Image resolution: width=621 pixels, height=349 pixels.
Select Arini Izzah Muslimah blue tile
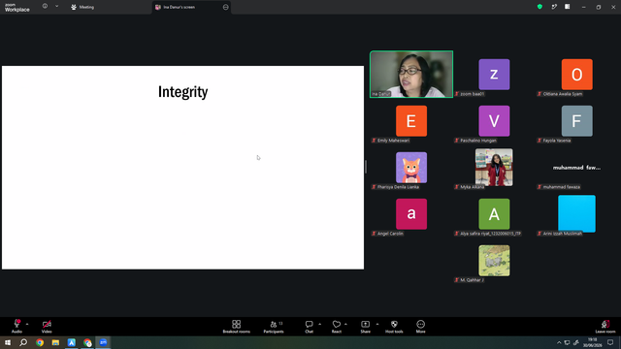(576, 213)
